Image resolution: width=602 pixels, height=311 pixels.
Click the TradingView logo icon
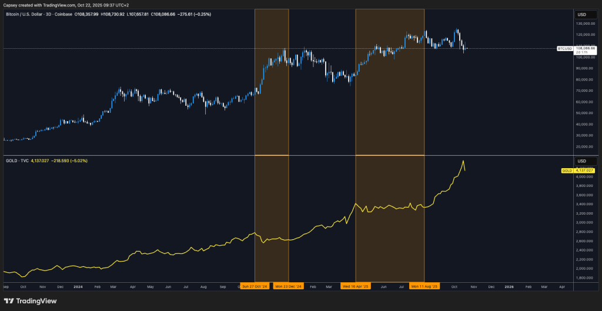point(11,301)
